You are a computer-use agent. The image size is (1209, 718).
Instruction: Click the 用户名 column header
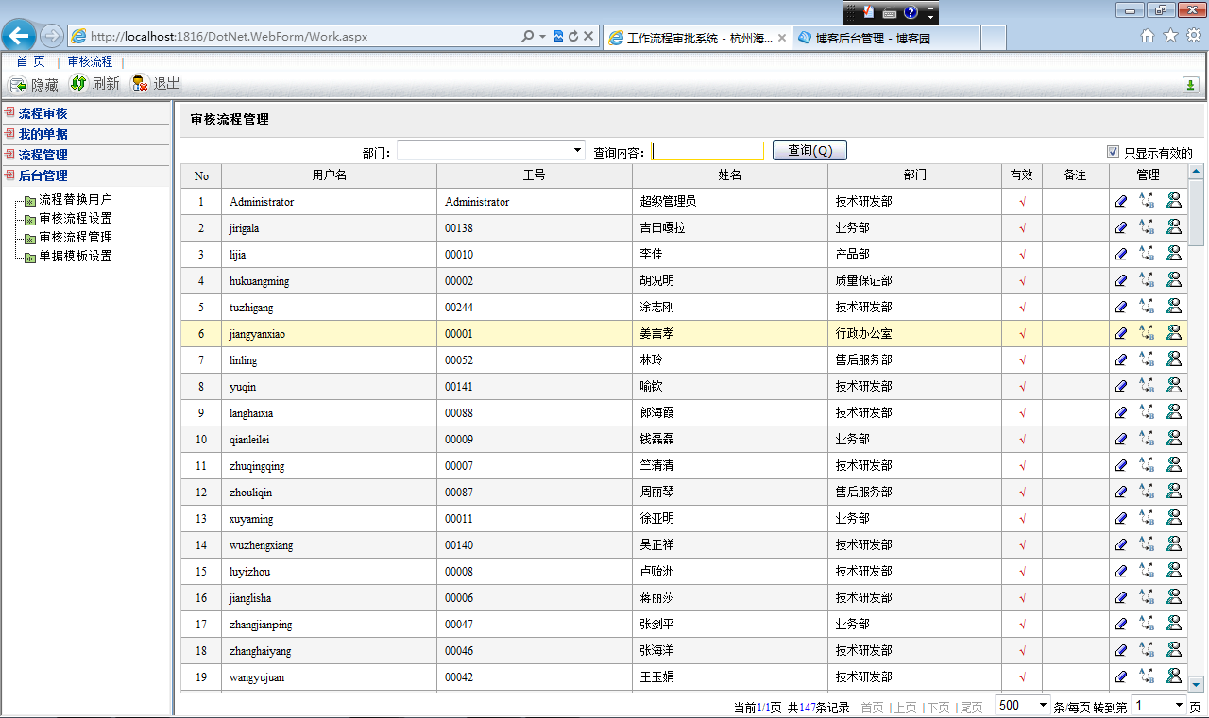pyautogui.click(x=330, y=175)
